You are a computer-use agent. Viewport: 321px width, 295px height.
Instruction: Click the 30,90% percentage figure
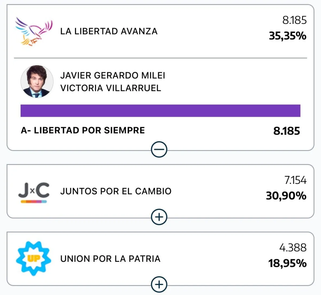tap(286, 196)
